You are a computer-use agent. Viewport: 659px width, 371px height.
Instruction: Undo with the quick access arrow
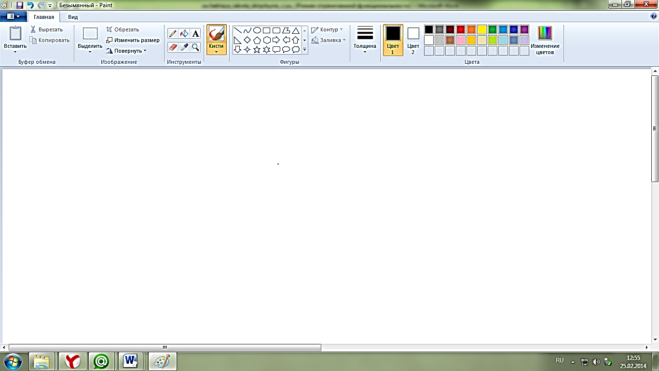tap(30, 5)
